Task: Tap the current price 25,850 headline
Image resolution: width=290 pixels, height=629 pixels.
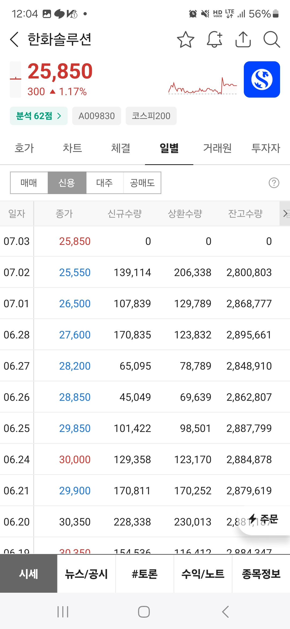Action: click(x=60, y=72)
